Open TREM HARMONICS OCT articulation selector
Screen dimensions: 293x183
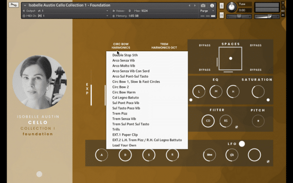[164, 46]
